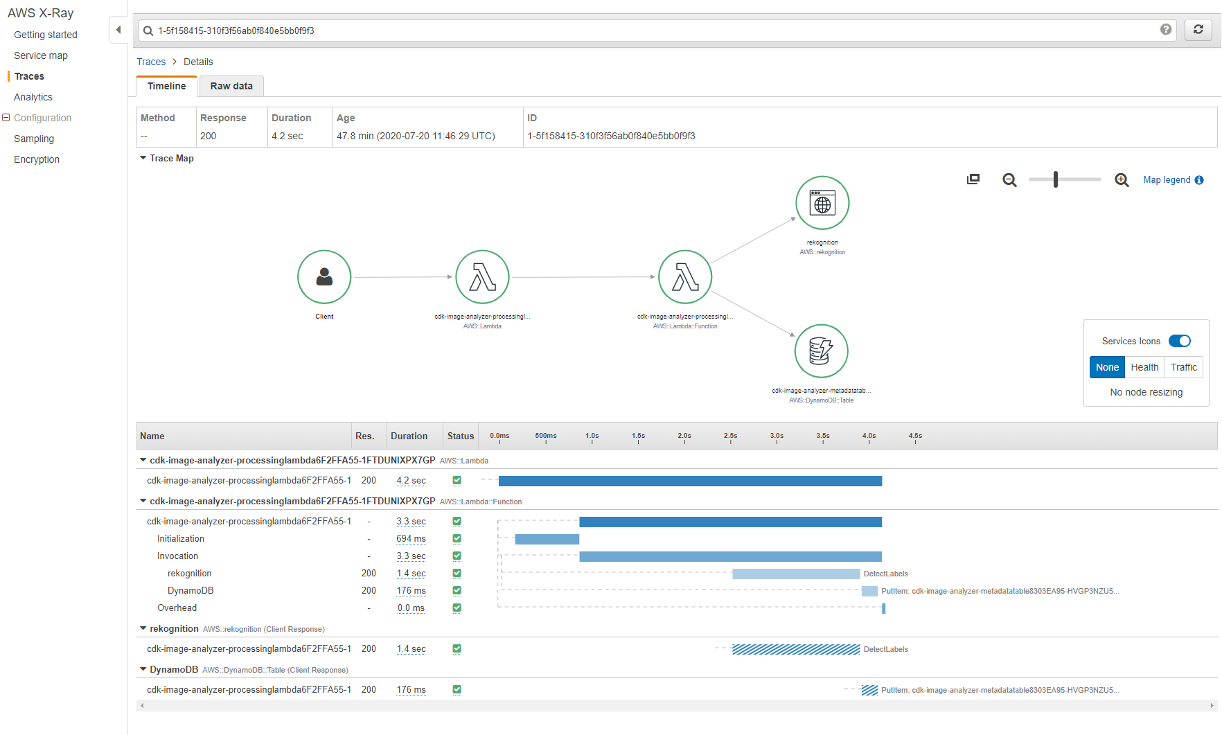Click status check on 176 ms DynamoDB subsegment
This screenshot has width=1222, height=735.
(457, 590)
